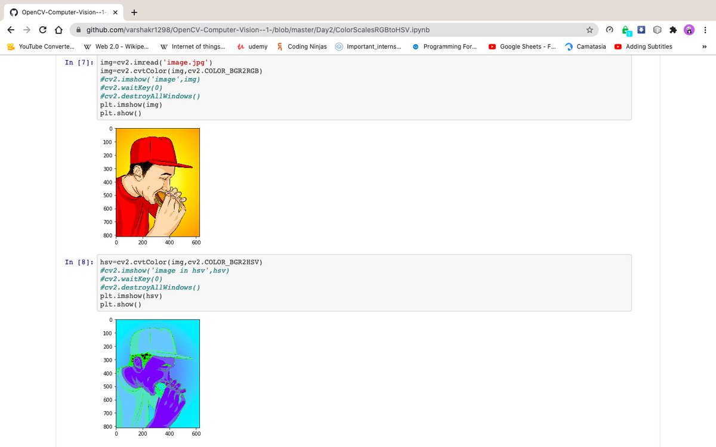
Task: Click the green padlock extension showing badge 1
Action: pos(625,29)
